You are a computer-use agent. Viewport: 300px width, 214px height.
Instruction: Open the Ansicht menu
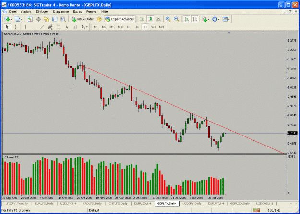tap(26, 11)
